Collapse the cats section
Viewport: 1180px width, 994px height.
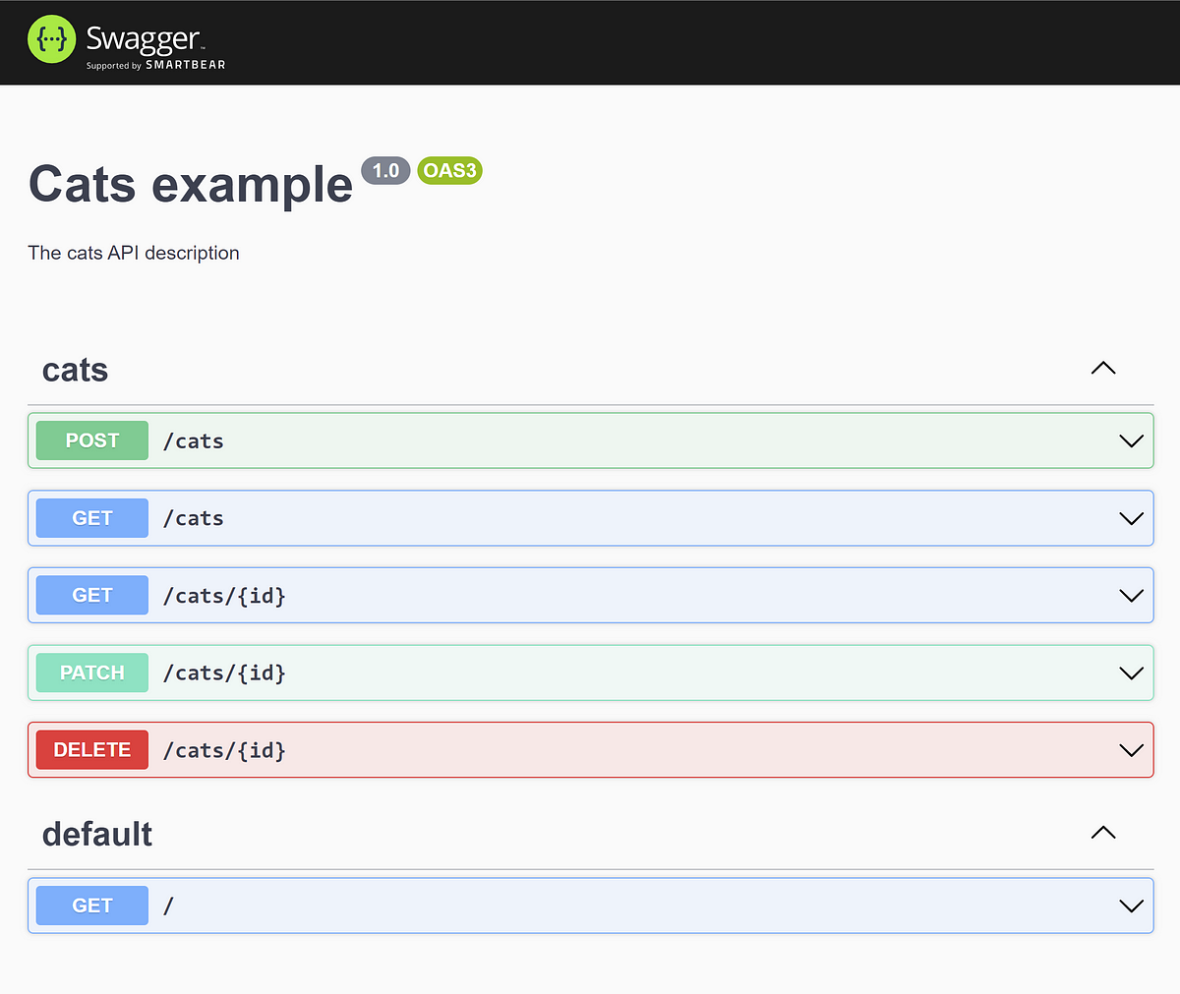point(1103,369)
